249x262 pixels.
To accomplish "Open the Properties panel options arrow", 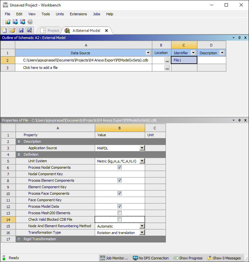I will [x=233, y=120].
